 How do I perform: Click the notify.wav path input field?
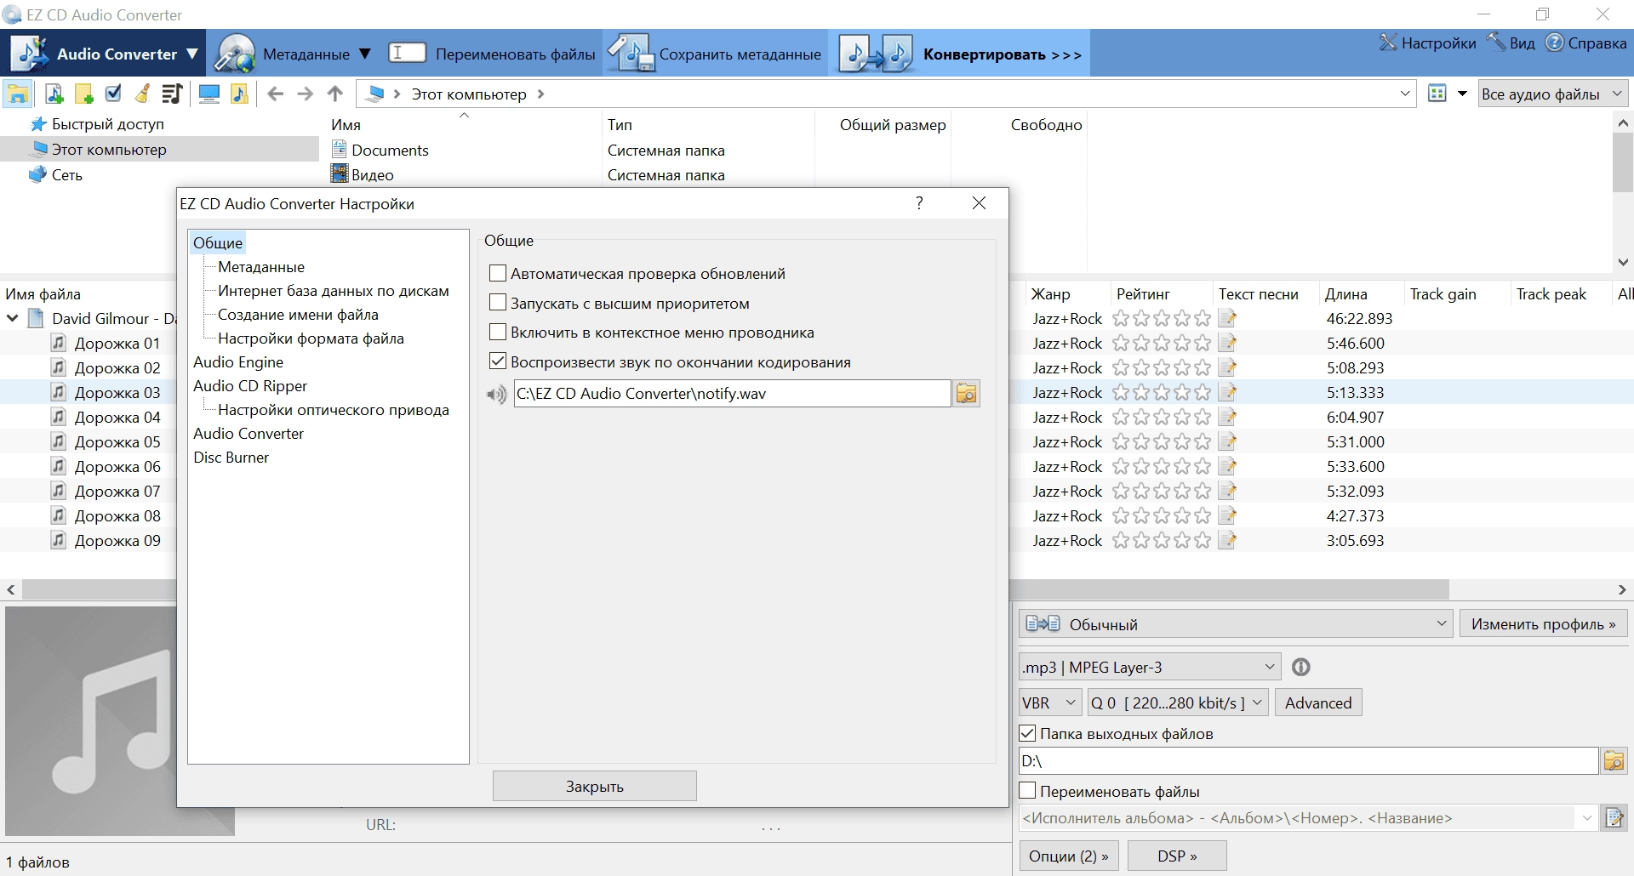(732, 394)
